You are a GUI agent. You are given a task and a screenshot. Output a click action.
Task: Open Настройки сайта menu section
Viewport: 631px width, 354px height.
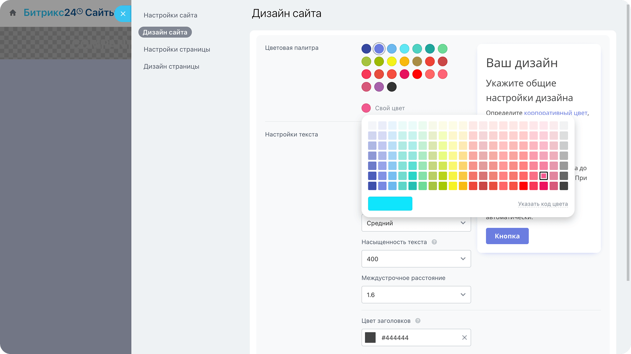coord(170,15)
